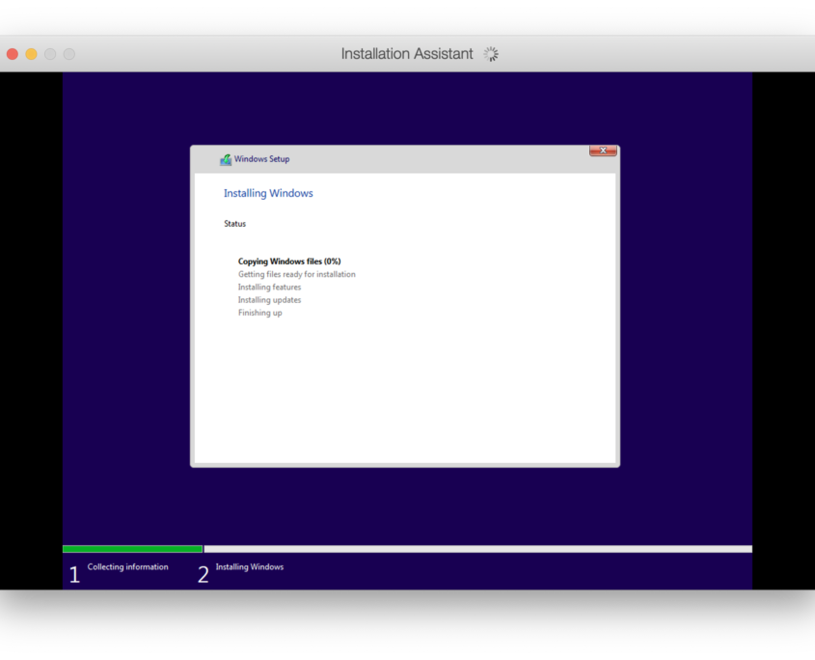Select the "Collecting information" step label
The height and width of the screenshot is (660, 815).
(127, 566)
